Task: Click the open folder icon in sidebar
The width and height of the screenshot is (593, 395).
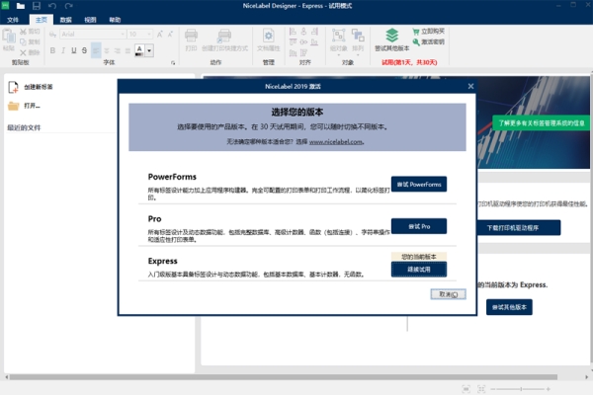Action: coord(14,105)
